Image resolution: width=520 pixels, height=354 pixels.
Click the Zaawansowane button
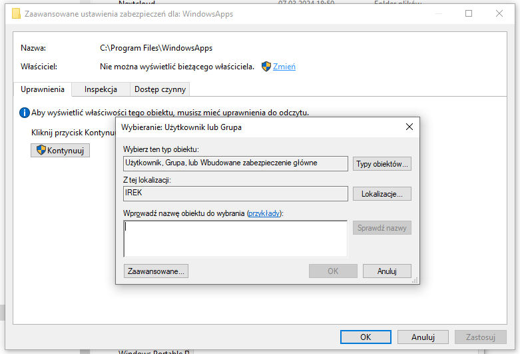coord(156,271)
